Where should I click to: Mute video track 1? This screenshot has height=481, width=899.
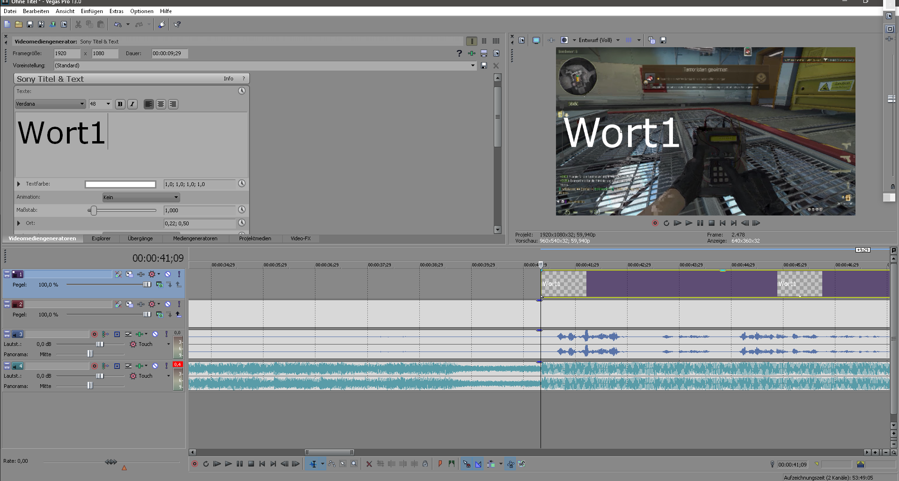168,274
